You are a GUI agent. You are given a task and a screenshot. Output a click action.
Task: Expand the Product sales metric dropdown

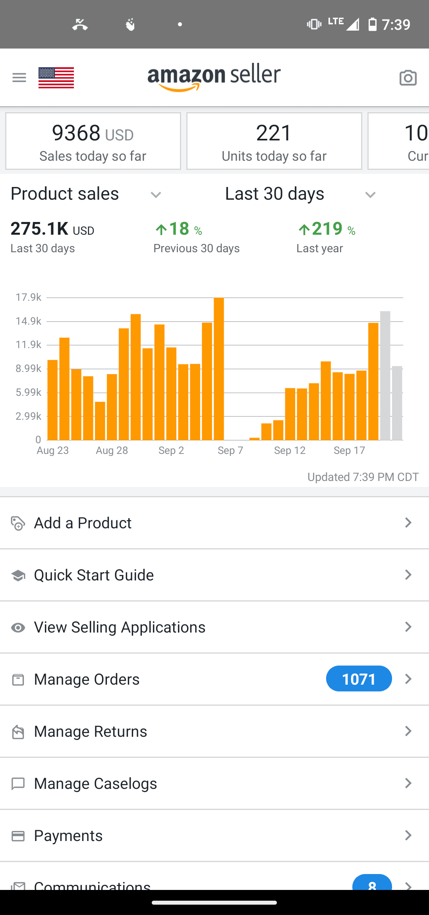pyautogui.click(x=156, y=195)
